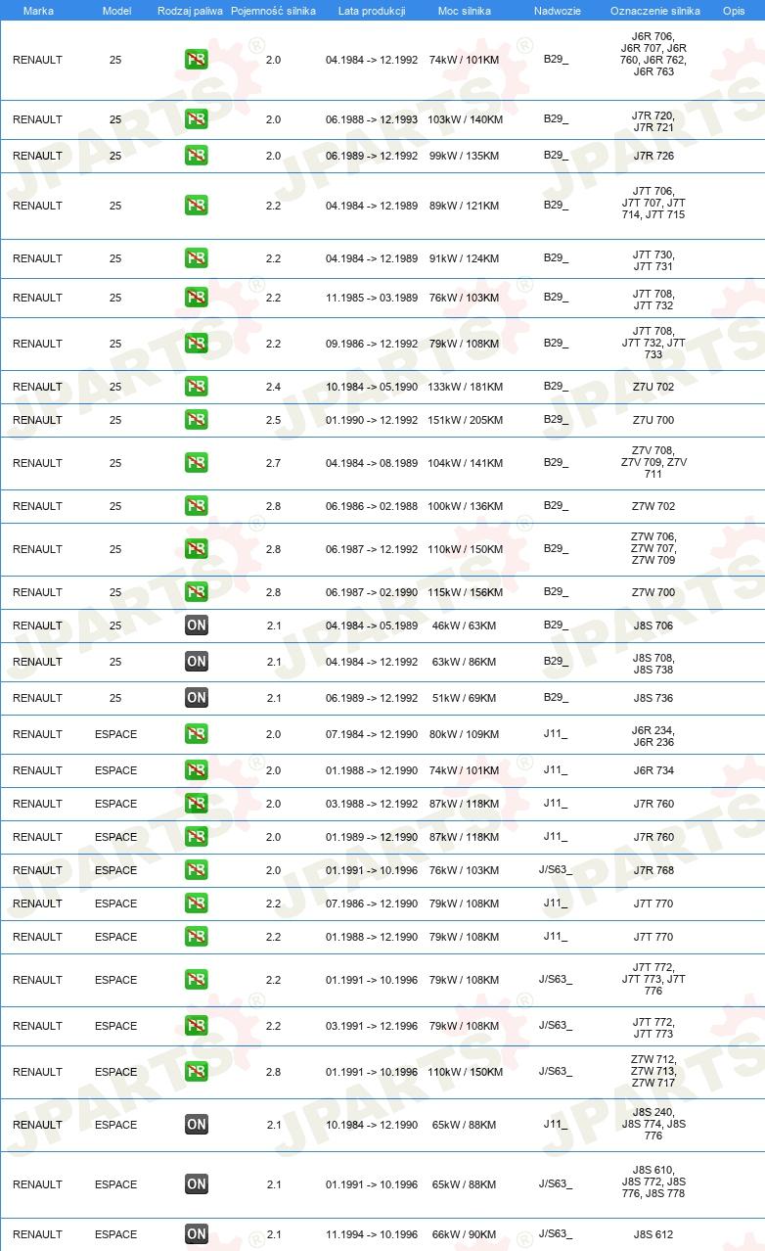Click the Opis column header
The width and height of the screenshot is (765, 1251).
point(734,10)
